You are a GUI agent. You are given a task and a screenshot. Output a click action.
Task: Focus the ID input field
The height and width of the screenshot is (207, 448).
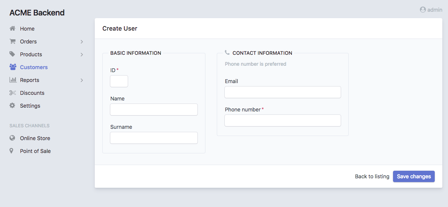pyautogui.click(x=119, y=81)
